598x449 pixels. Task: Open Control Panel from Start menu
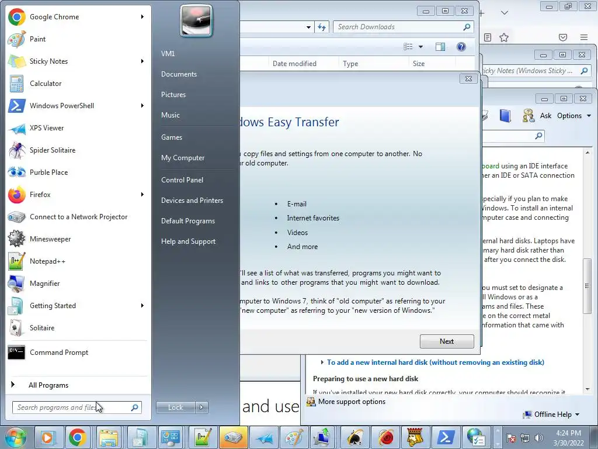click(x=182, y=180)
